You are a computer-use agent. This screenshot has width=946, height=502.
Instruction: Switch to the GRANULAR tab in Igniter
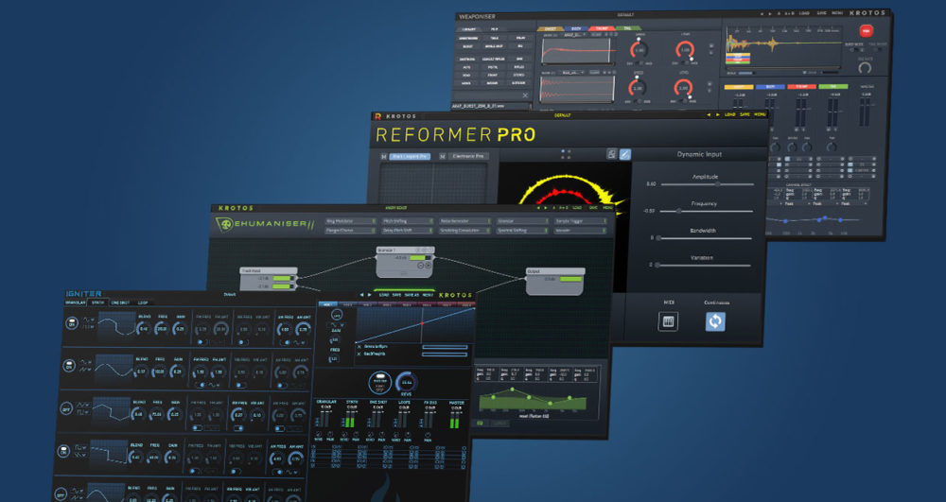tap(76, 303)
